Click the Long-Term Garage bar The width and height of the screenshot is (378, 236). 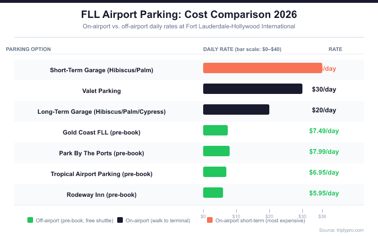236,110
